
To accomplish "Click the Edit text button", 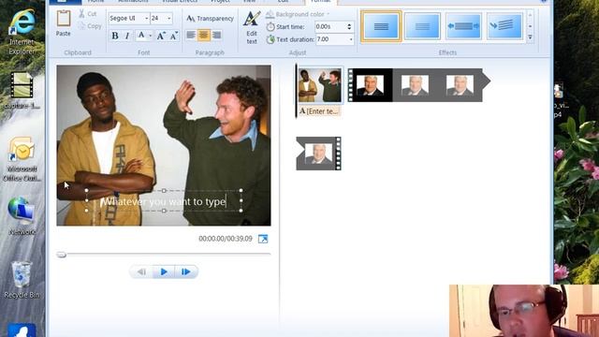I will [252, 28].
